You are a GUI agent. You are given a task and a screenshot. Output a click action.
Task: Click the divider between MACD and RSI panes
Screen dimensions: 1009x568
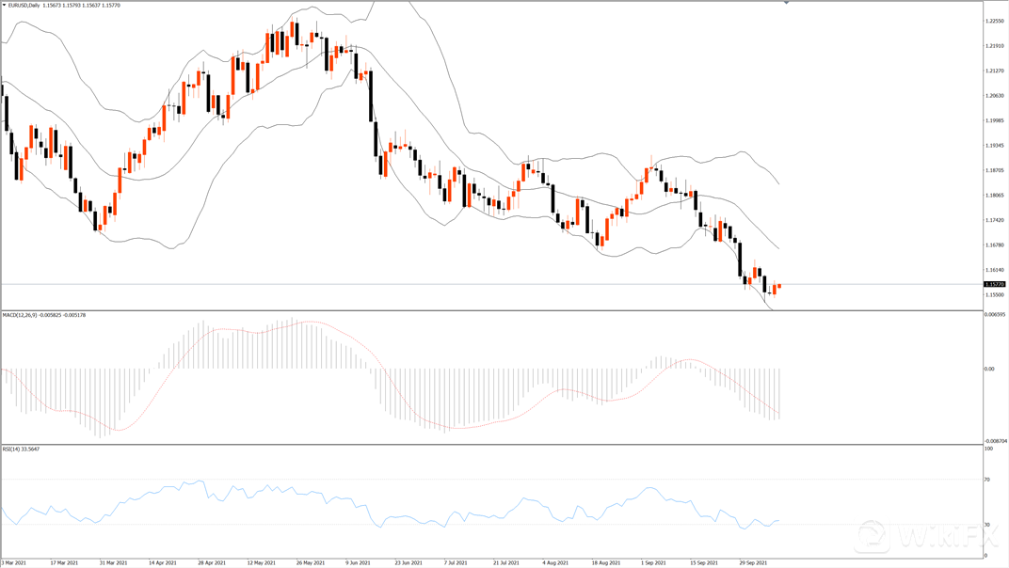tap(489, 445)
